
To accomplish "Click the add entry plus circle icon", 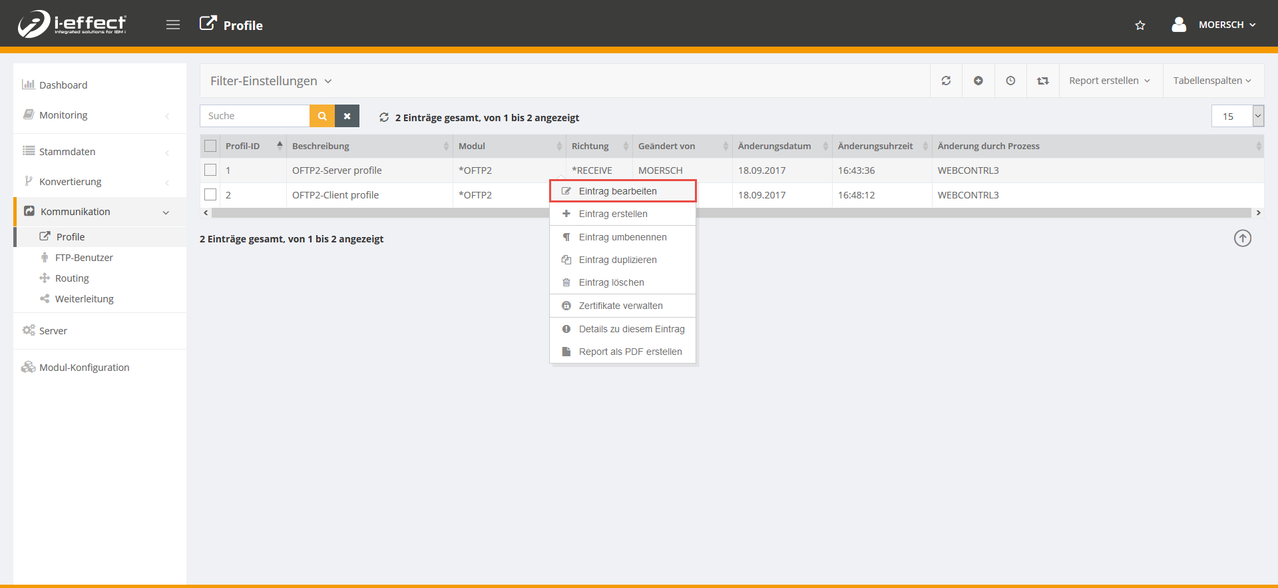I will 978,81.
